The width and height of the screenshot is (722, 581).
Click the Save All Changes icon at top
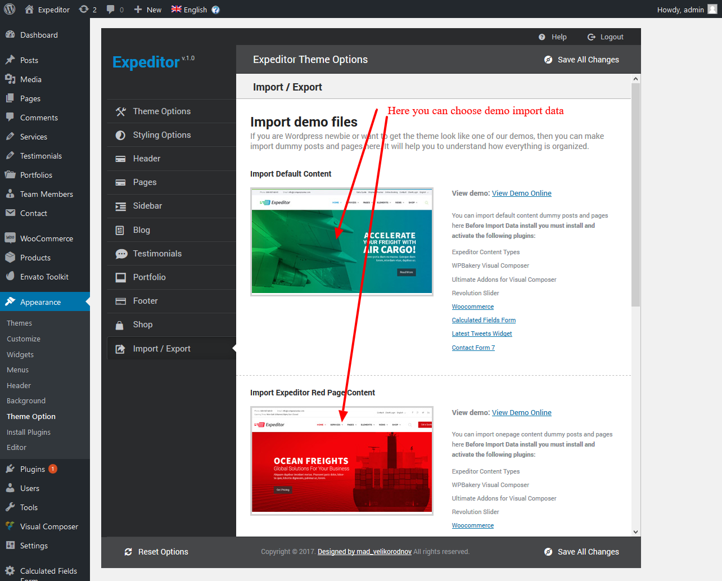click(548, 60)
